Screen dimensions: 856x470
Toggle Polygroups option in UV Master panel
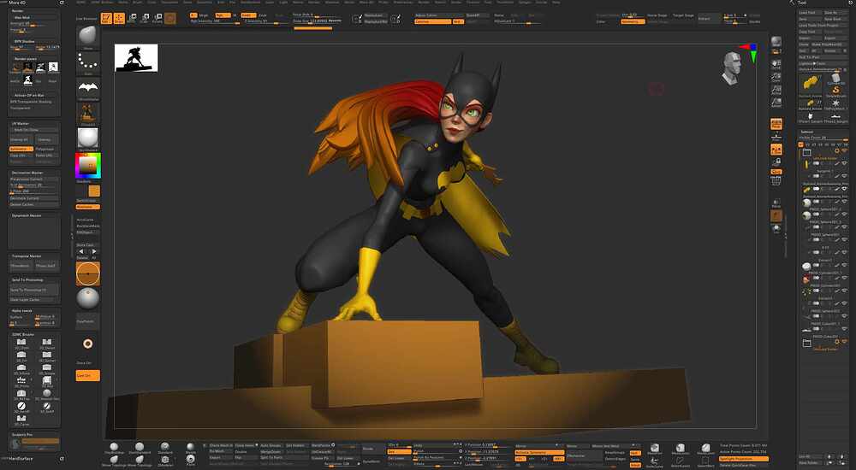(x=46, y=149)
